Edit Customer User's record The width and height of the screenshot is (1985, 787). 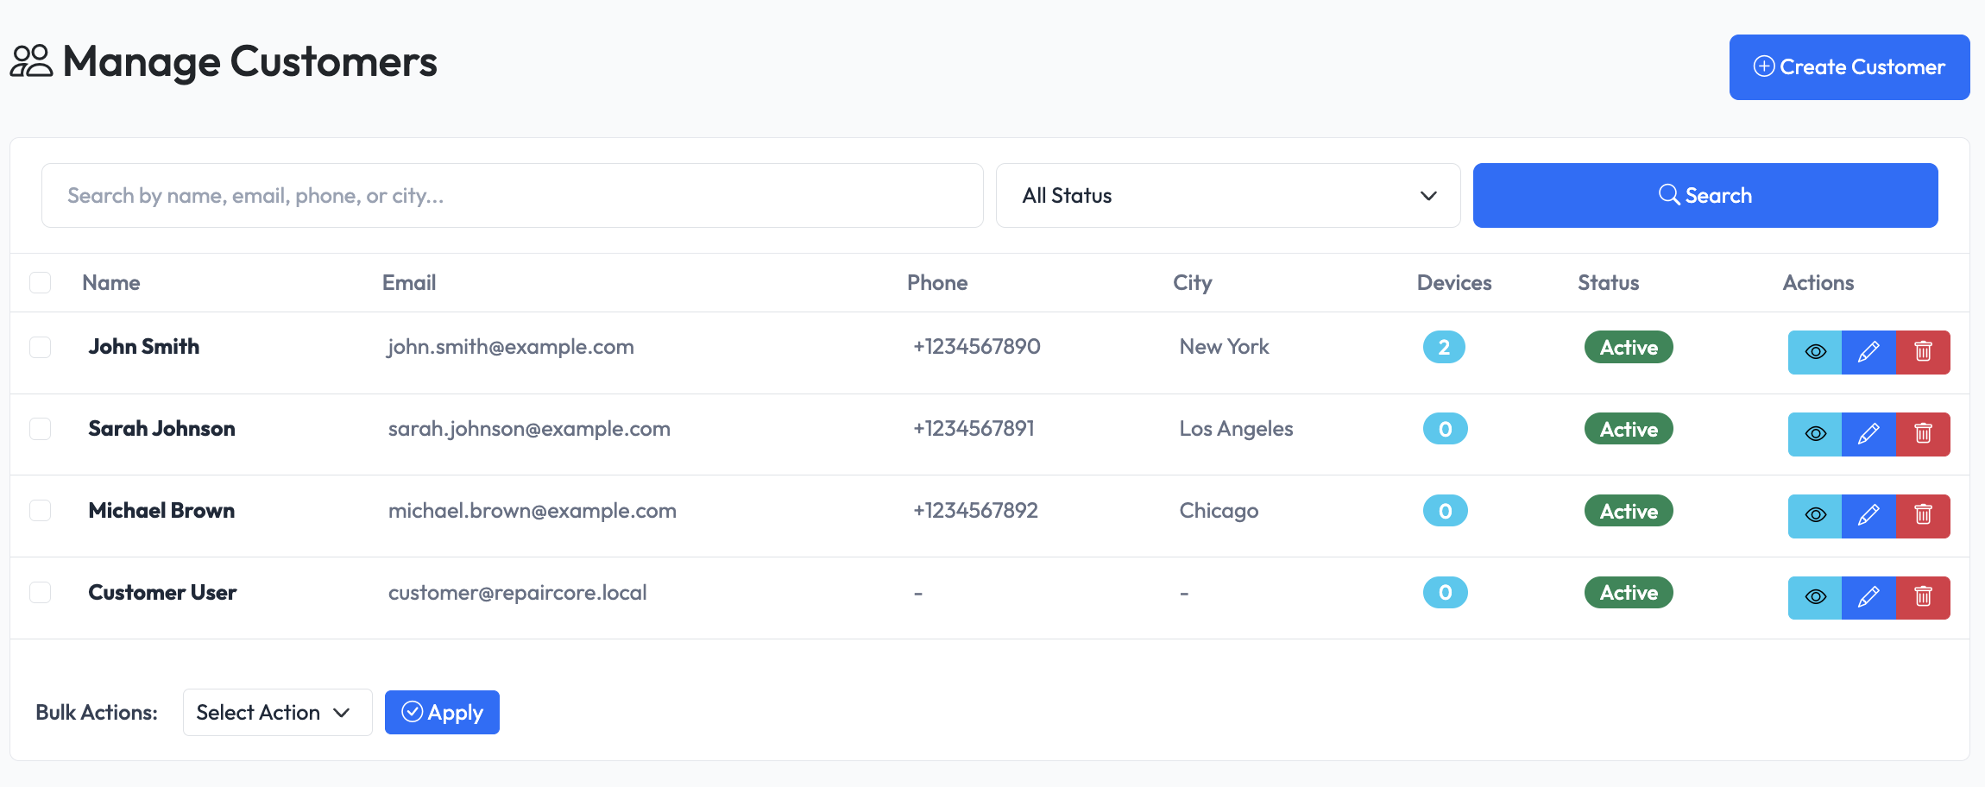tap(1869, 596)
